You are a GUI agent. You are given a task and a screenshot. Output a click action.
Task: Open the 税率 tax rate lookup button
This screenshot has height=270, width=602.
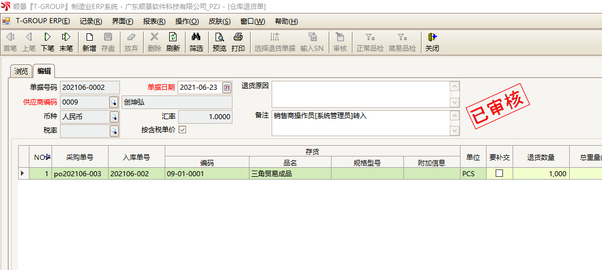pyautogui.click(x=114, y=131)
